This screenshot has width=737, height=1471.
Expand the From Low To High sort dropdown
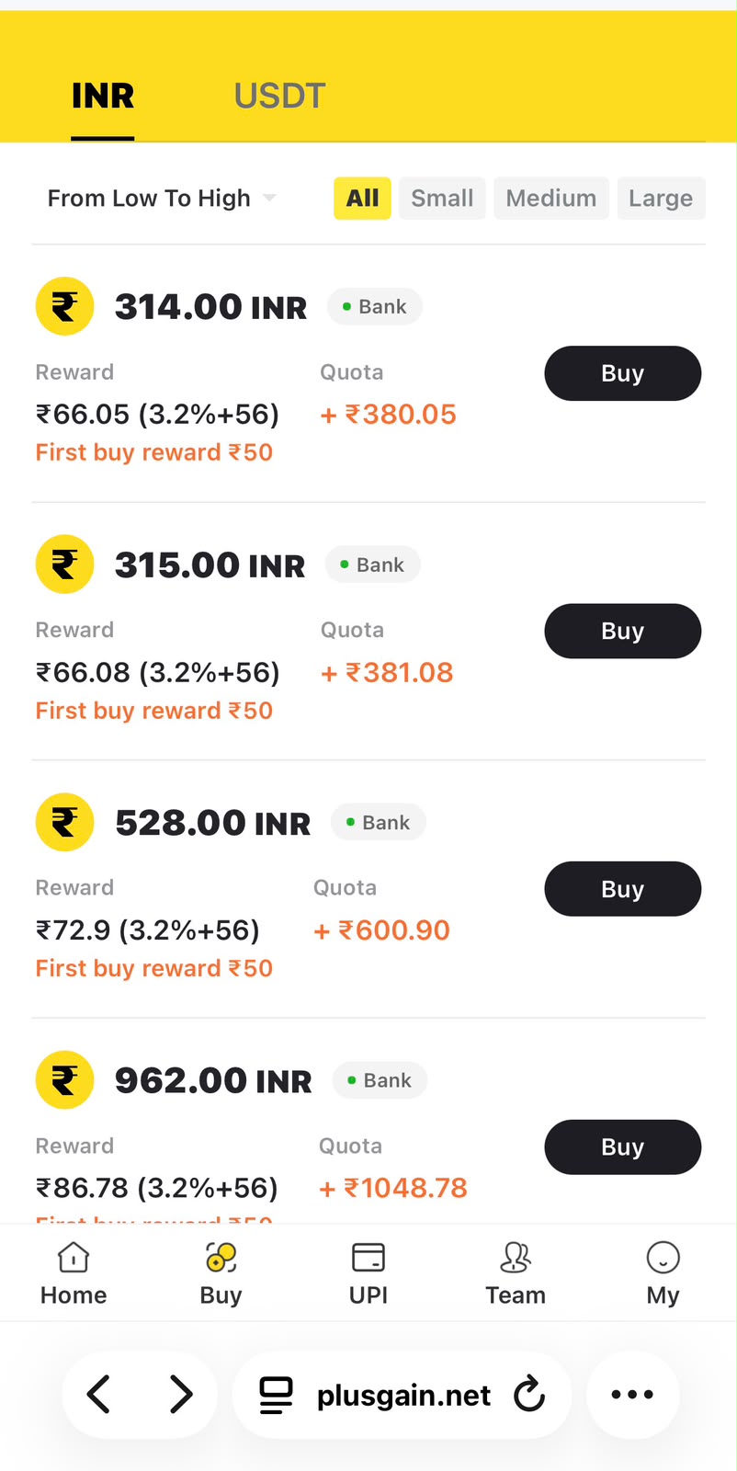point(162,198)
